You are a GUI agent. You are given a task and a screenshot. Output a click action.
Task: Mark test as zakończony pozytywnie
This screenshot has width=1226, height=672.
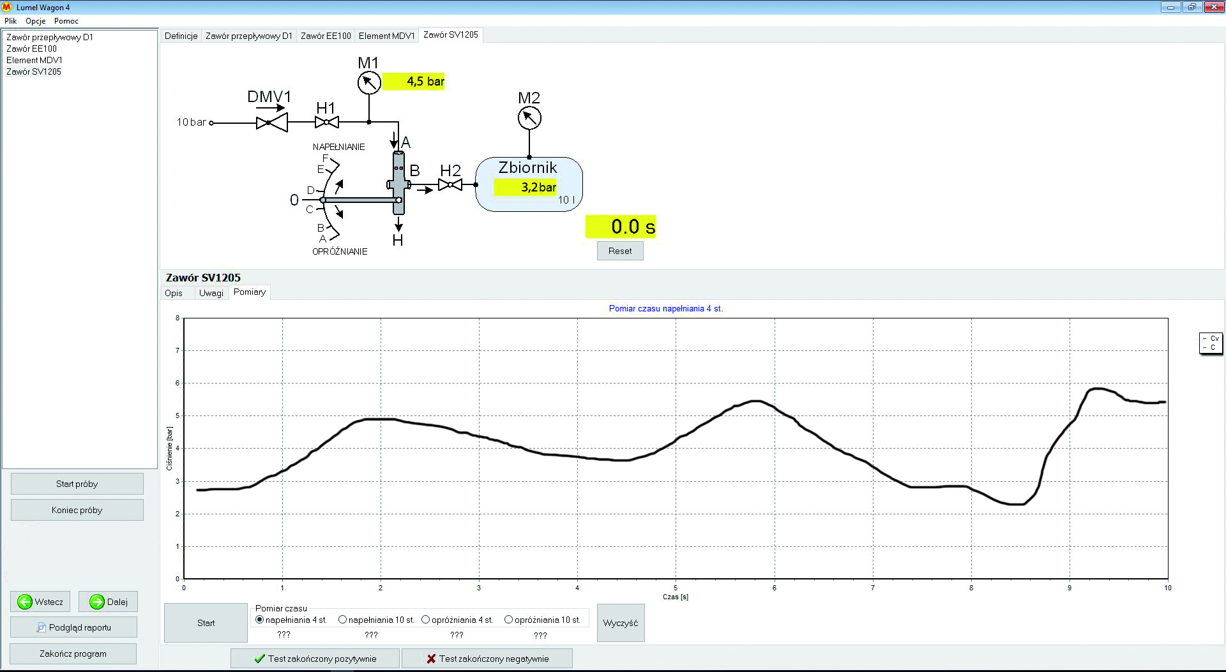coord(315,659)
